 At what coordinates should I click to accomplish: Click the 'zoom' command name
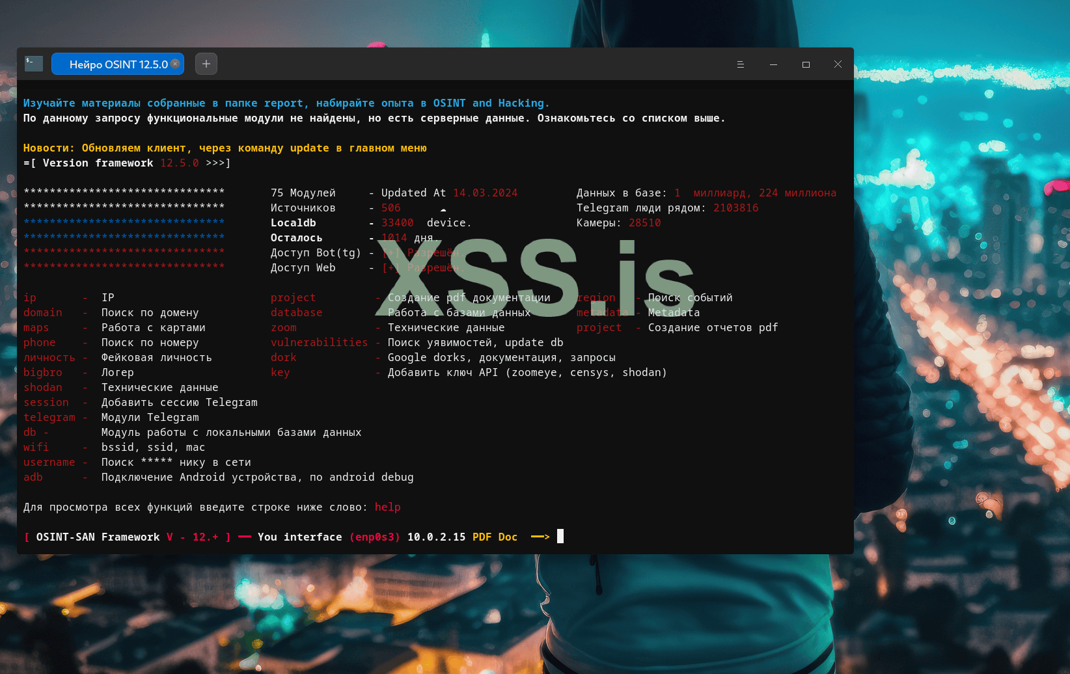[x=284, y=327]
